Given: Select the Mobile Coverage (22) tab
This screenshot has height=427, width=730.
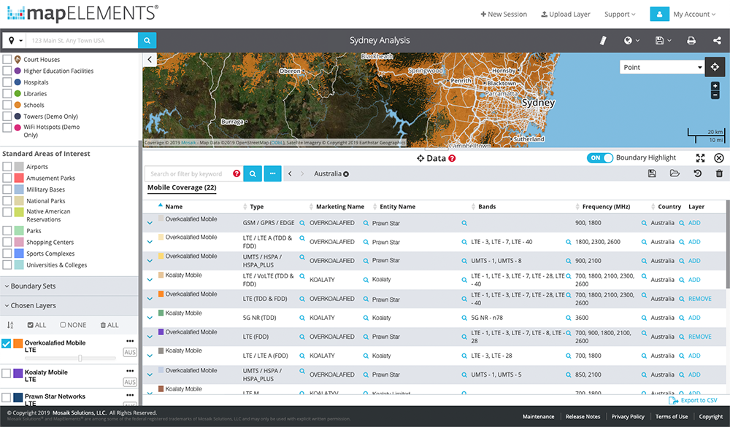Looking at the screenshot, I should point(182,188).
